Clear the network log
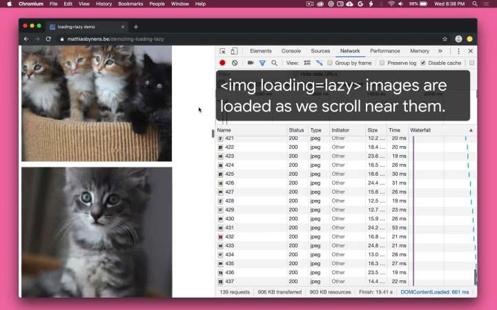The image size is (497, 310). [235, 63]
